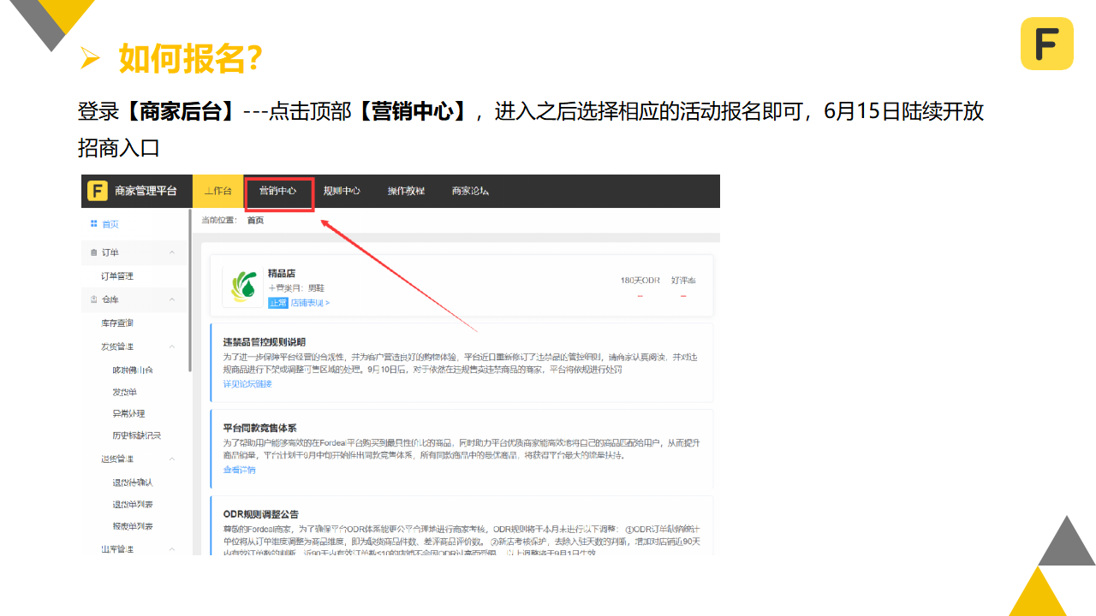Open the 精品店 shop logo thumbnail

[x=243, y=287]
